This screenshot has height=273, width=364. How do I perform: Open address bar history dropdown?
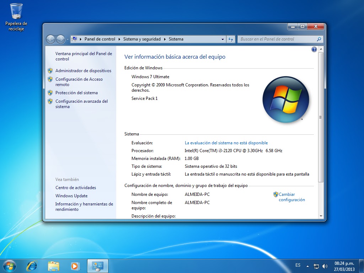coord(223,39)
